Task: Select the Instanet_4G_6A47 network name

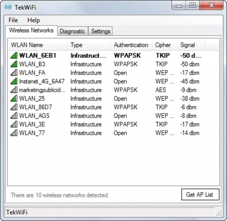Action: click(x=42, y=81)
